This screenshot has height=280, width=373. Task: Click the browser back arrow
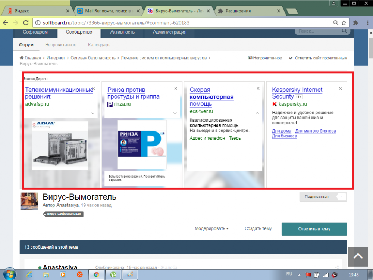(x=5, y=23)
